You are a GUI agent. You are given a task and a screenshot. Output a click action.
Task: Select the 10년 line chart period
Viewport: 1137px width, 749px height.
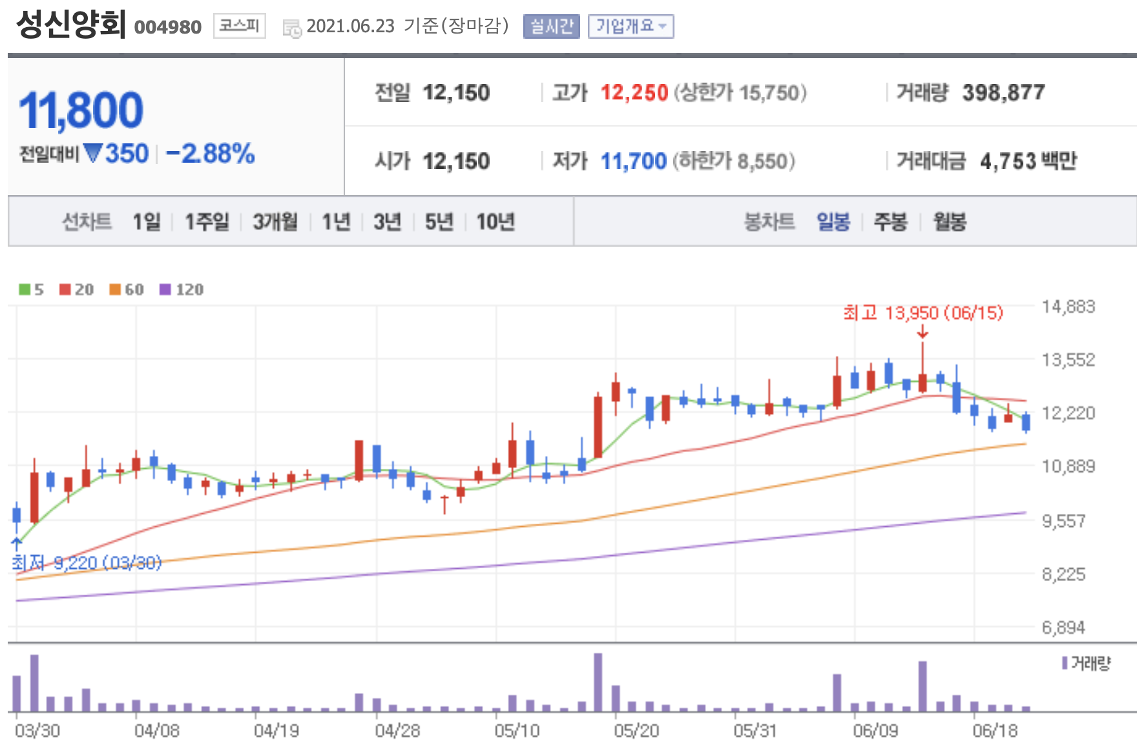495,221
